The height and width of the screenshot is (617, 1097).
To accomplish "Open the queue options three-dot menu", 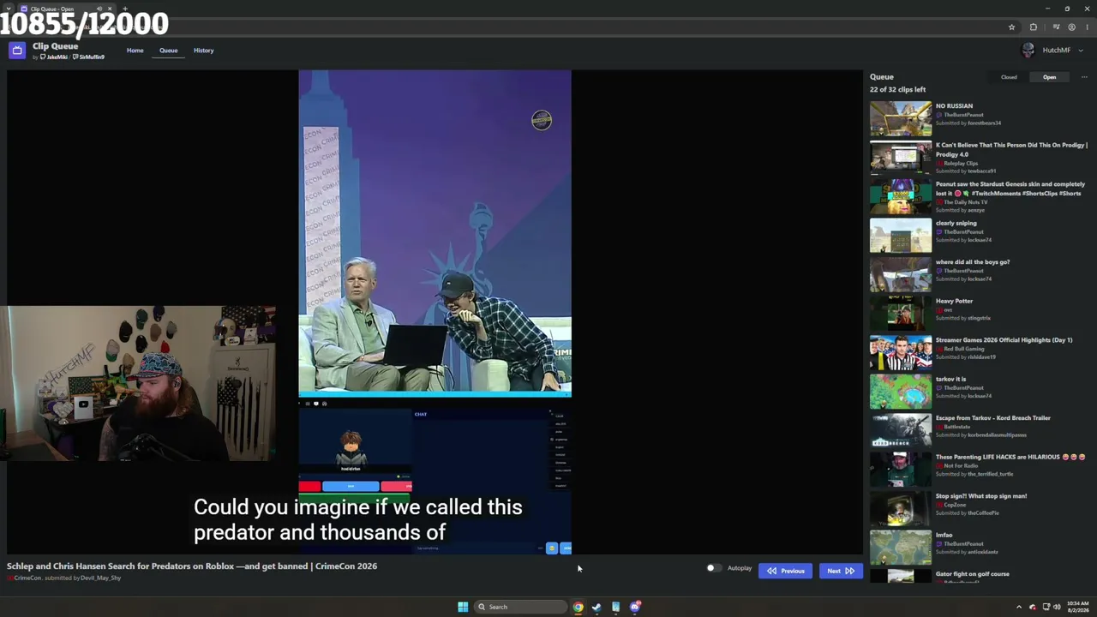I will click(1084, 77).
